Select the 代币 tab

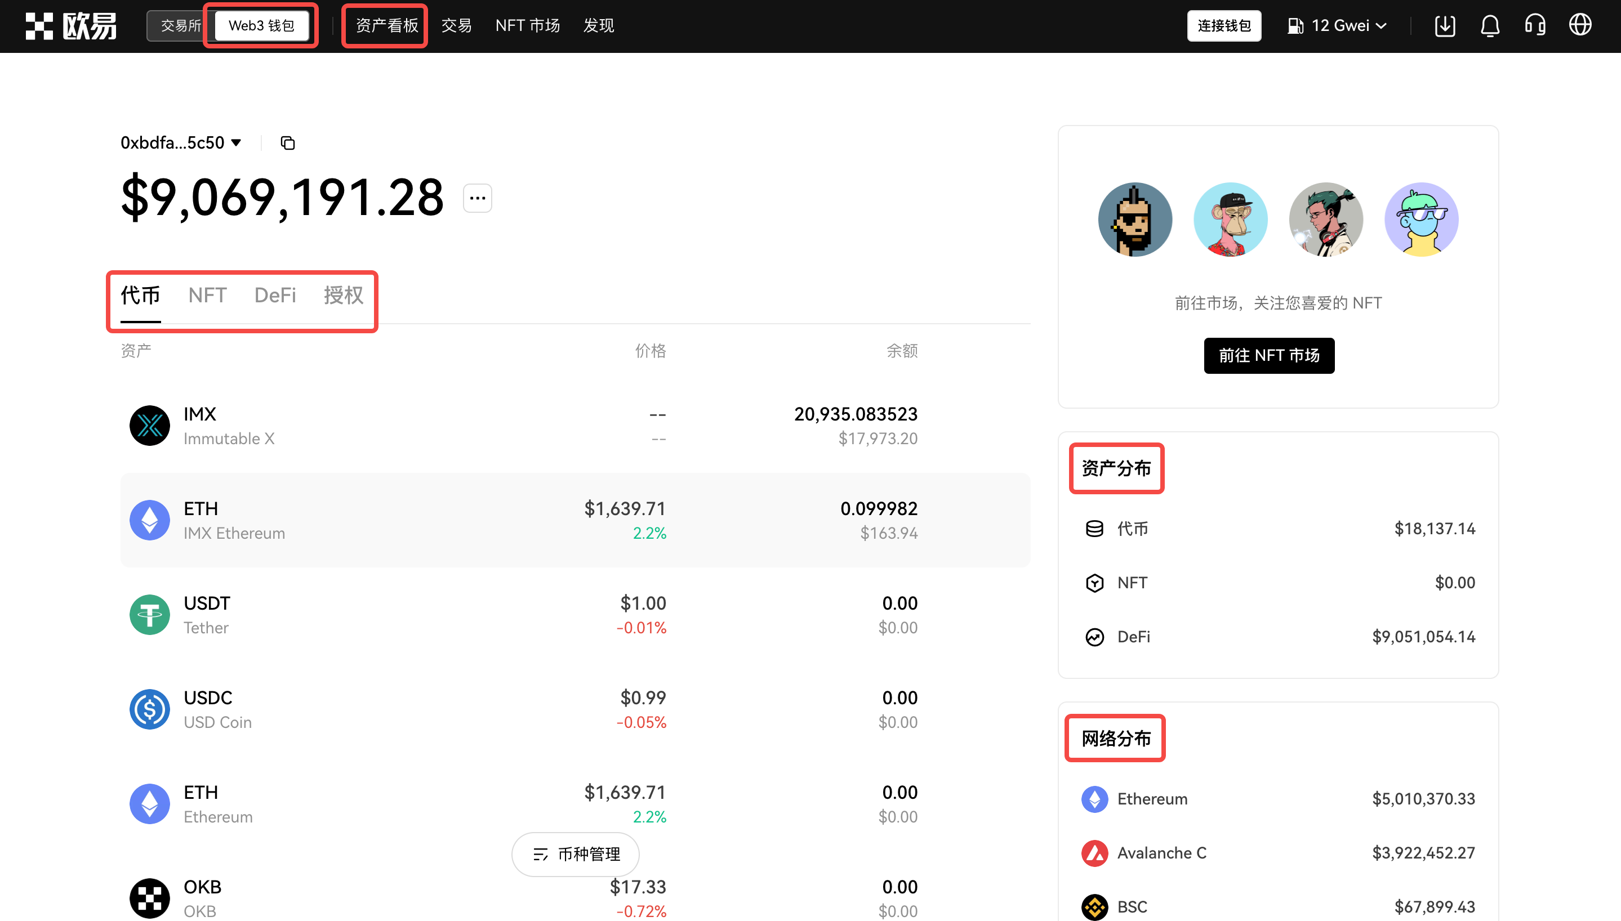click(140, 296)
